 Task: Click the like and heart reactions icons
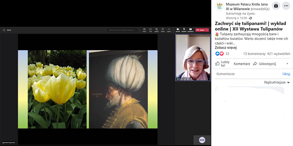(219, 54)
